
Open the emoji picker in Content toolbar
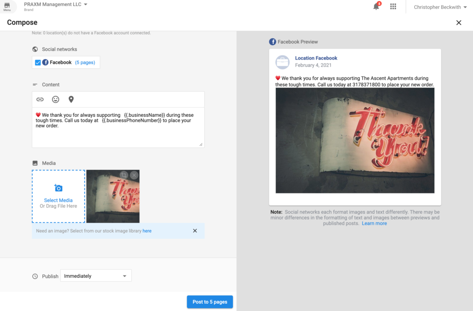pos(55,99)
